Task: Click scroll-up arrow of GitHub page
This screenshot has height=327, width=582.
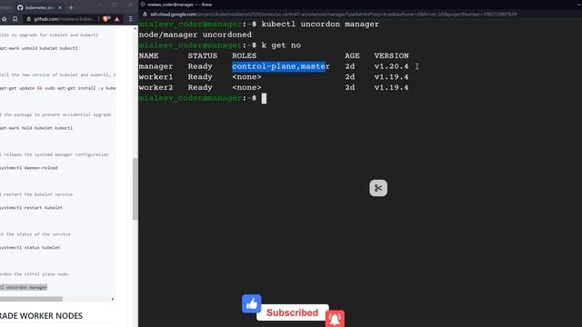Action: (x=135, y=28)
